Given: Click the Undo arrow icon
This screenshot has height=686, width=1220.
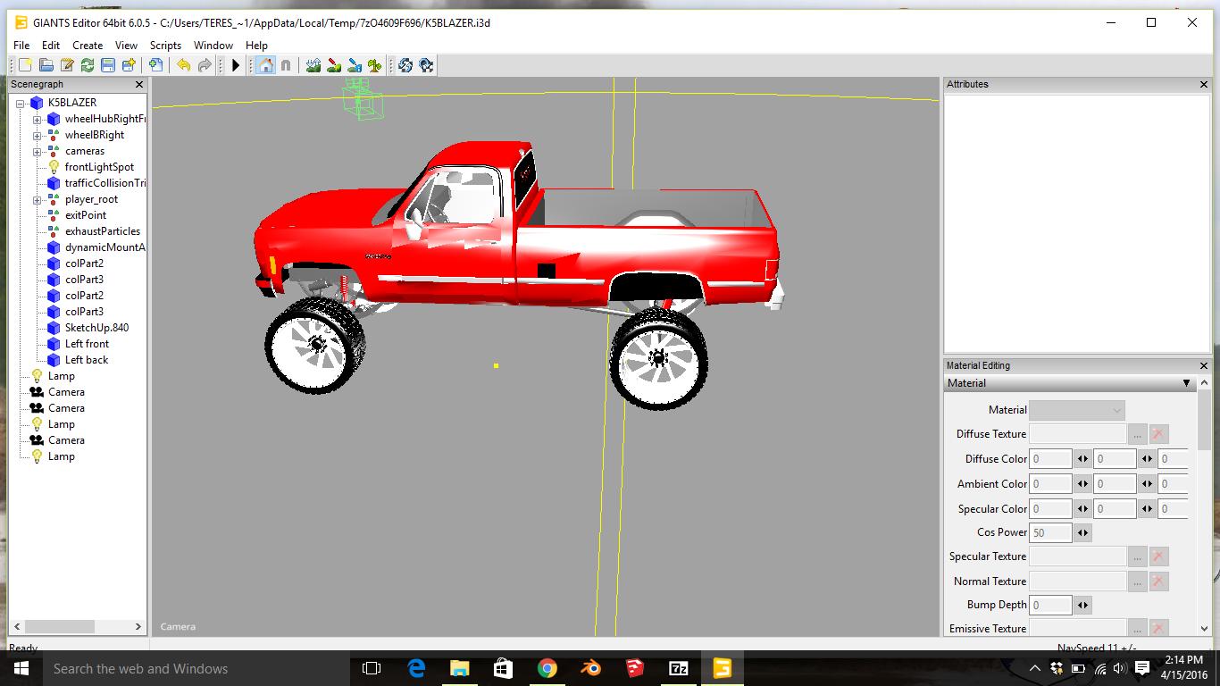Looking at the screenshot, I should click(183, 65).
